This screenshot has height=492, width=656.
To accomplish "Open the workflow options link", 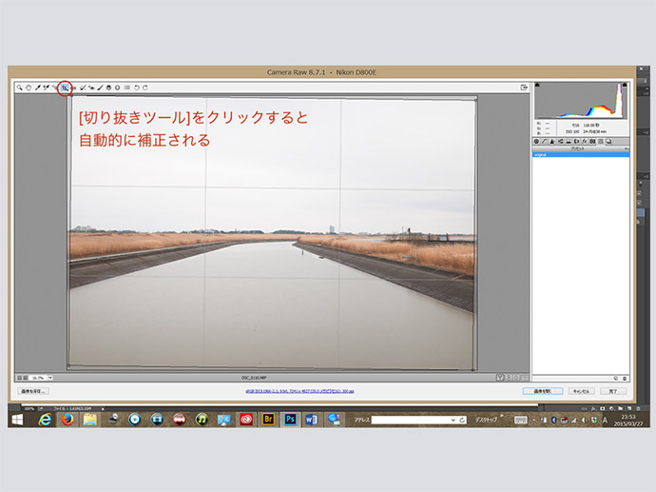I will (x=299, y=391).
